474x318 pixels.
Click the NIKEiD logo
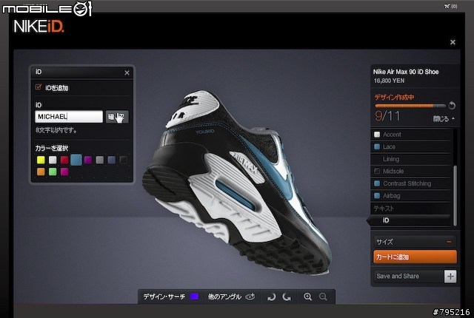coord(39,27)
